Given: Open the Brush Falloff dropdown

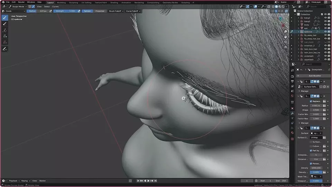Looking at the screenshot, I should coord(116,11).
